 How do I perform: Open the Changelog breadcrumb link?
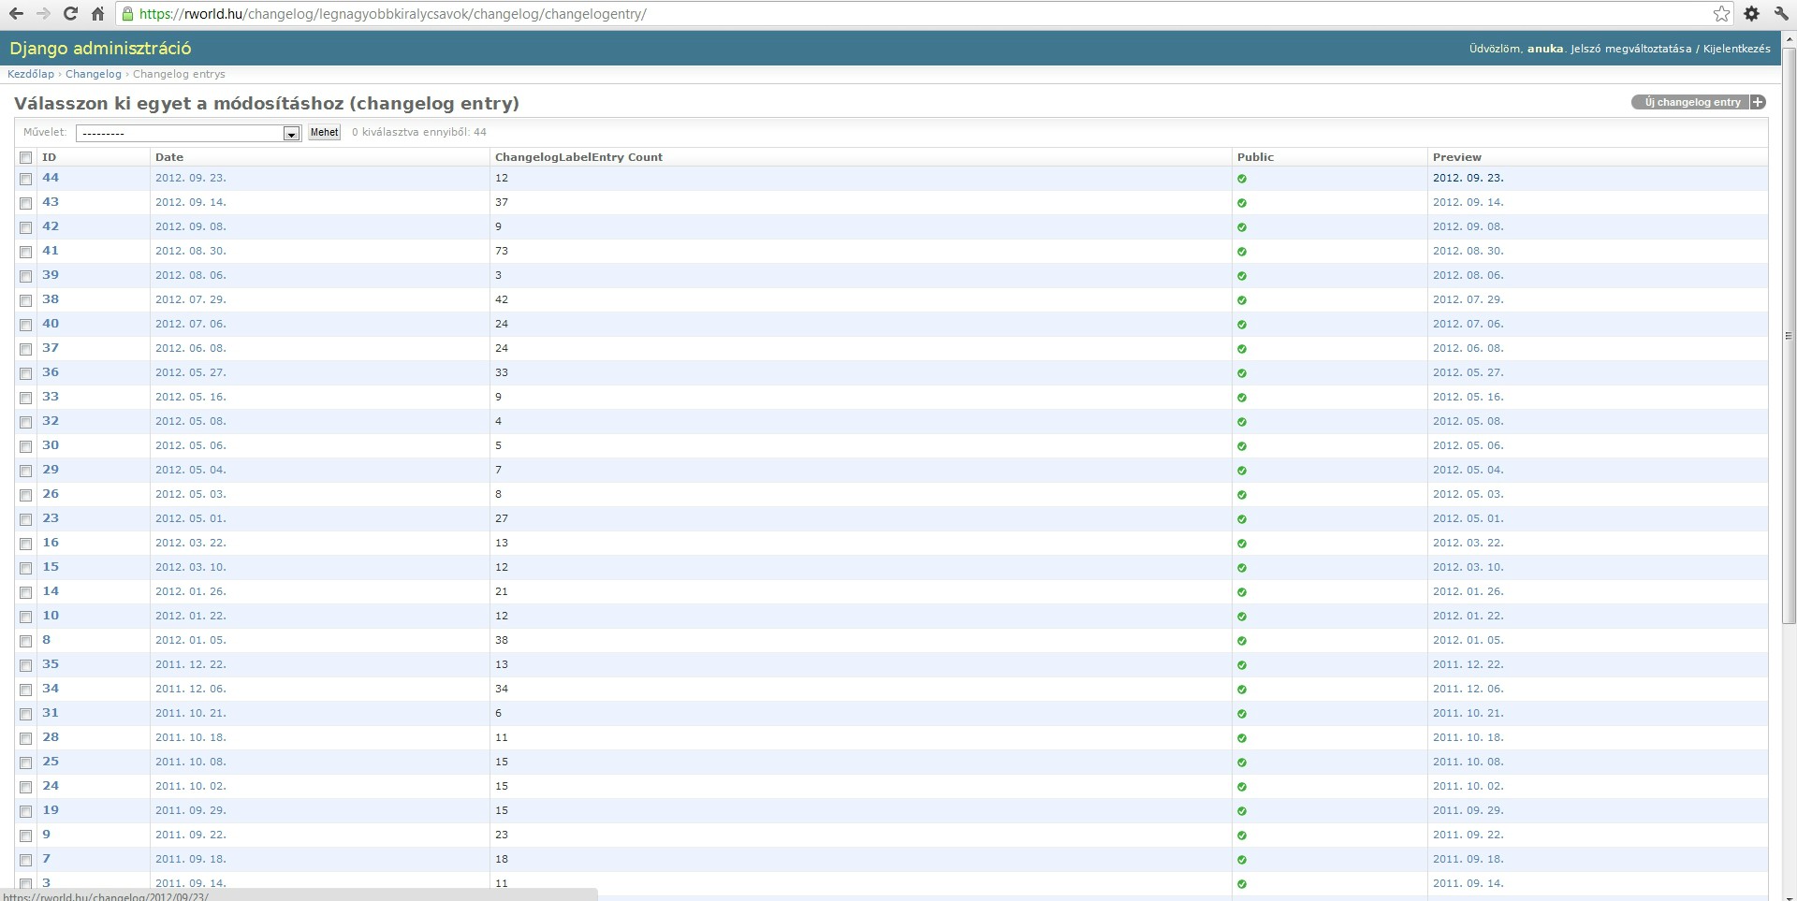click(94, 74)
